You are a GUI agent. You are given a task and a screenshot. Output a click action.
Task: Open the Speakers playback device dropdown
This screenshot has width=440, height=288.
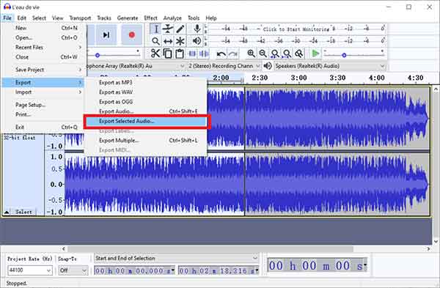(x=330, y=66)
